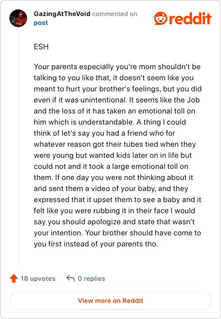Click the orange reddit wordmark text
Image resolution: width=221 pixels, height=319 pixels.
click(190, 19)
